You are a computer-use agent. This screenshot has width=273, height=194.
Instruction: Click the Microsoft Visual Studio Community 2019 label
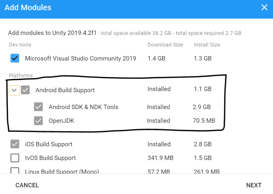(x=80, y=58)
